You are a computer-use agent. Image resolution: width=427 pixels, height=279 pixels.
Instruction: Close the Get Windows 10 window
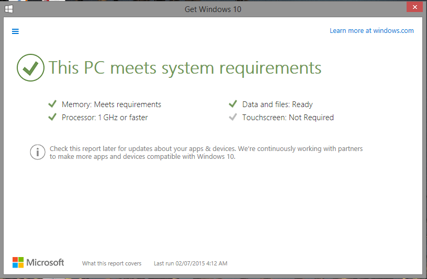tap(414, 7)
